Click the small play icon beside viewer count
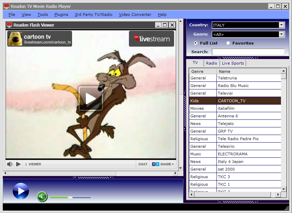 click(18, 164)
